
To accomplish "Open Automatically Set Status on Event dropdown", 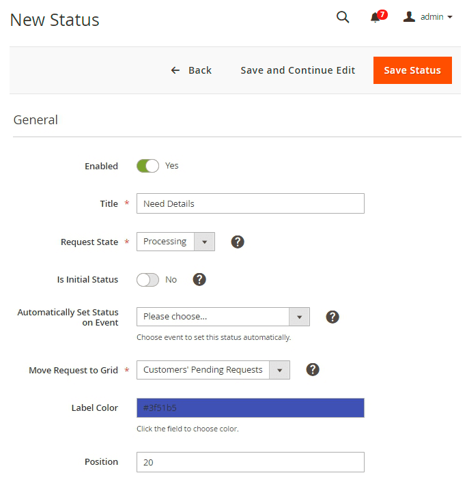I will [223, 317].
